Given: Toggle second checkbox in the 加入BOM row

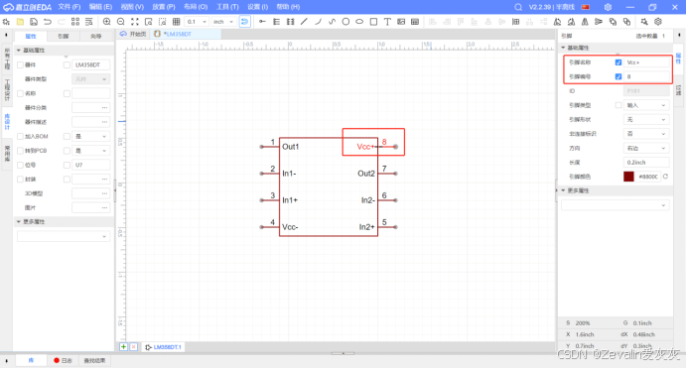Looking at the screenshot, I should [67, 137].
